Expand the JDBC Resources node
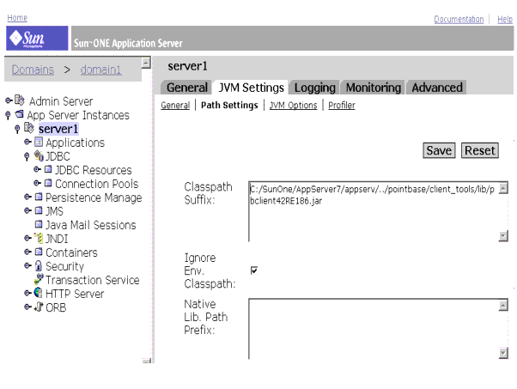The image size is (517, 389). 38,169
